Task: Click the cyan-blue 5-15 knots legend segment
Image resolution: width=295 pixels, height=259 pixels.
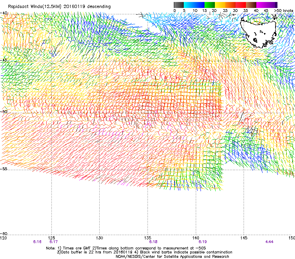Action: (x=194, y=5)
